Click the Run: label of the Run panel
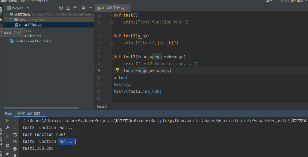The image size is (308, 157). click(9, 113)
